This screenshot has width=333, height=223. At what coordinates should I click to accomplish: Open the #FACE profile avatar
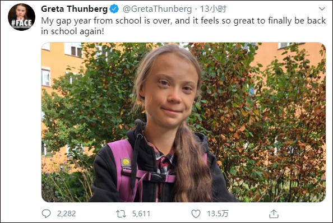[21, 17]
